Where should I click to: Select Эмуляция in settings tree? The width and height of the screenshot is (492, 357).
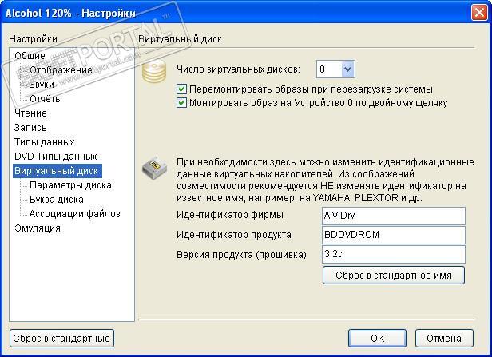[x=38, y=228]
